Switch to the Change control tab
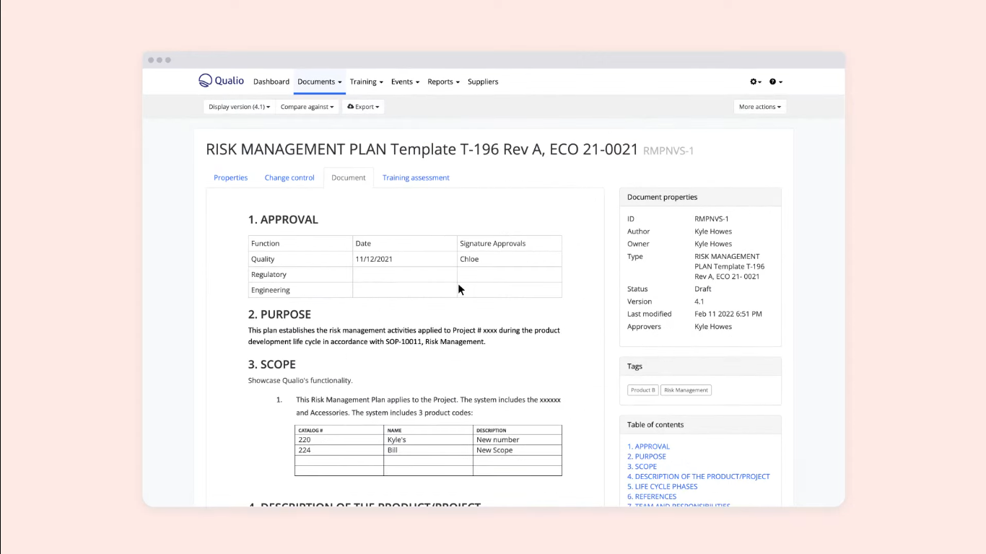The height and width of the screenshot is (554, 986). coord(289,177)
